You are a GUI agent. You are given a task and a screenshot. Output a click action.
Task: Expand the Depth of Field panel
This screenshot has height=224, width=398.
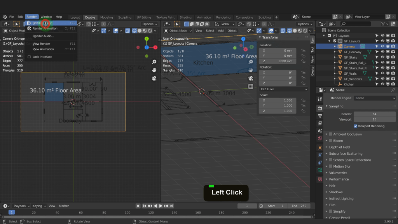click(339, 147)
